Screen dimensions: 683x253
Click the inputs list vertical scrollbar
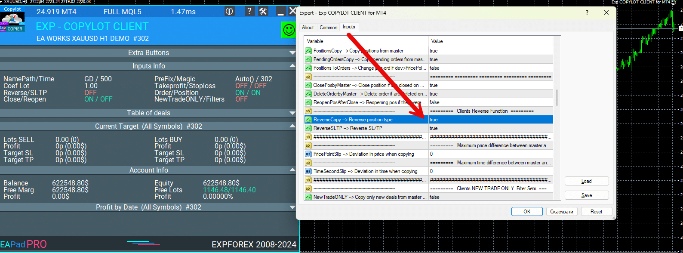[x=557, y=98]
